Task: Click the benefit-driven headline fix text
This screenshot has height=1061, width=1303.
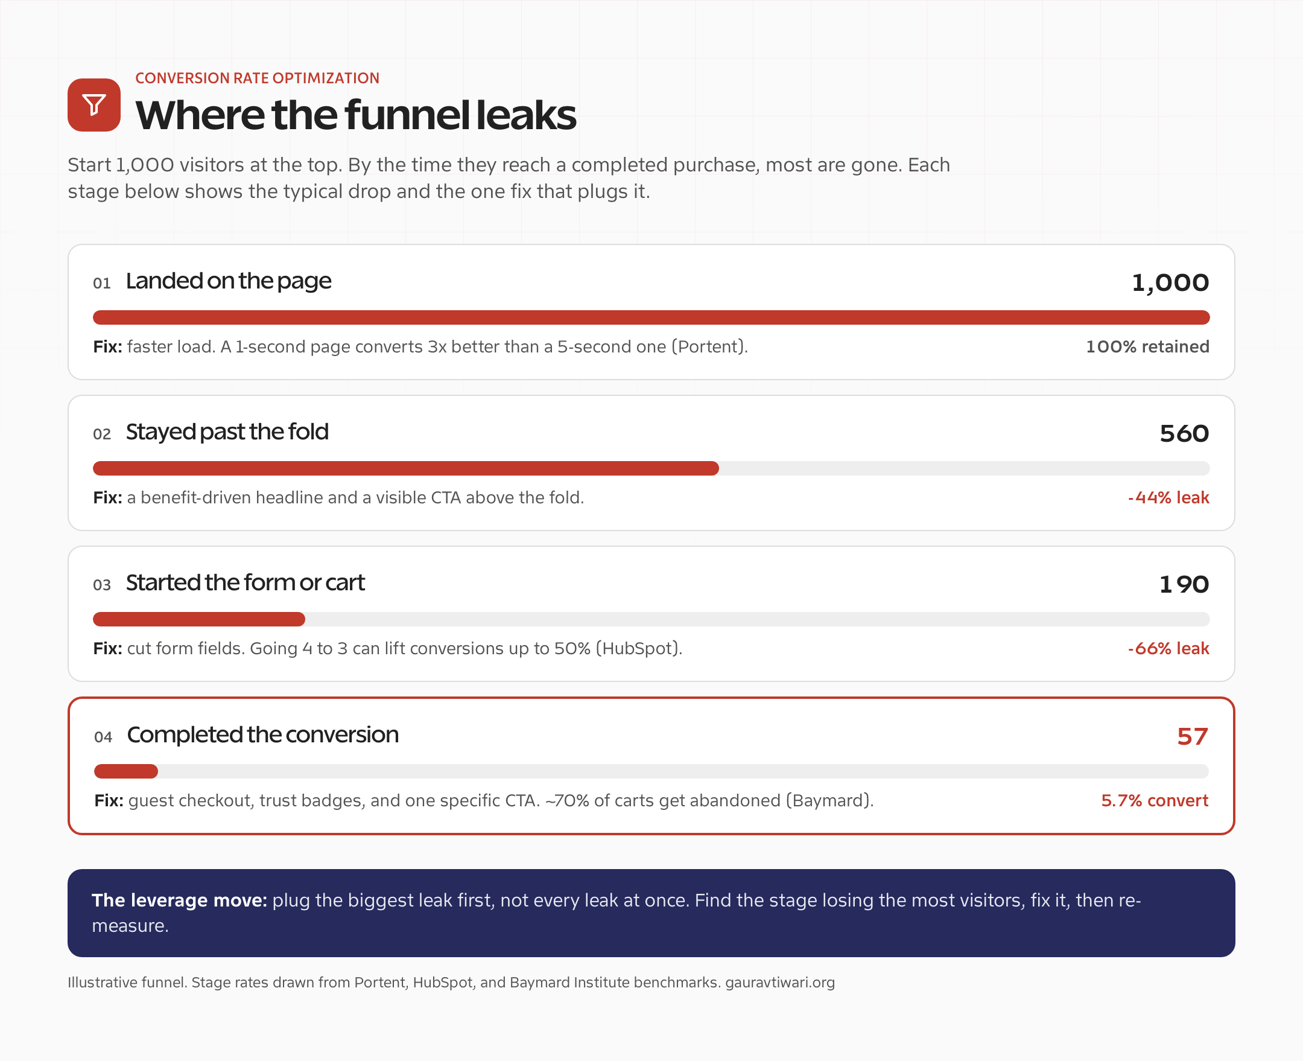Action: [x=338, y=497]
